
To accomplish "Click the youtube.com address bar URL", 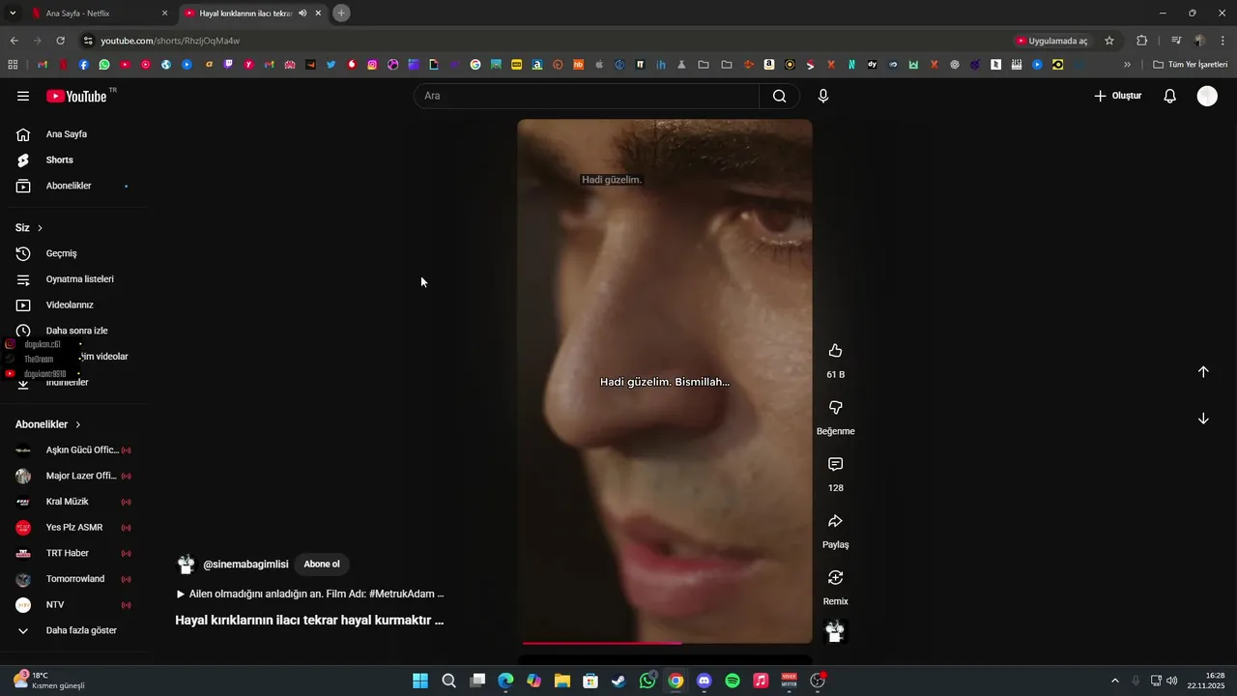I will click(170, 41).
